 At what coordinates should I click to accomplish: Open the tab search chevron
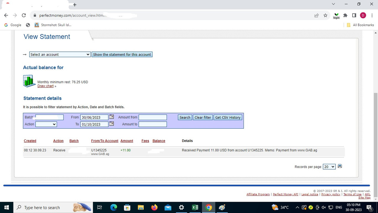[x=333, y=4]
